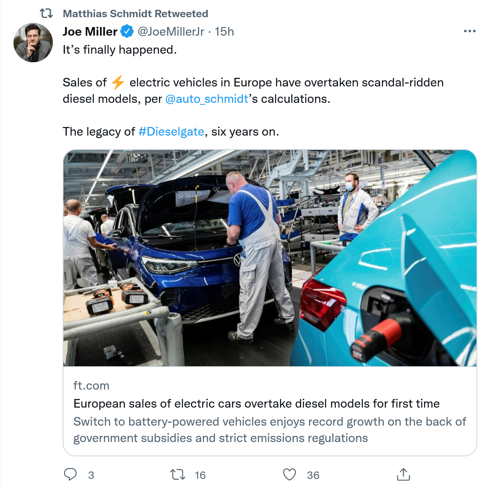Screen dimensions: 490x492
Task: Click the 15h timestamp
Action: [225, 32]
